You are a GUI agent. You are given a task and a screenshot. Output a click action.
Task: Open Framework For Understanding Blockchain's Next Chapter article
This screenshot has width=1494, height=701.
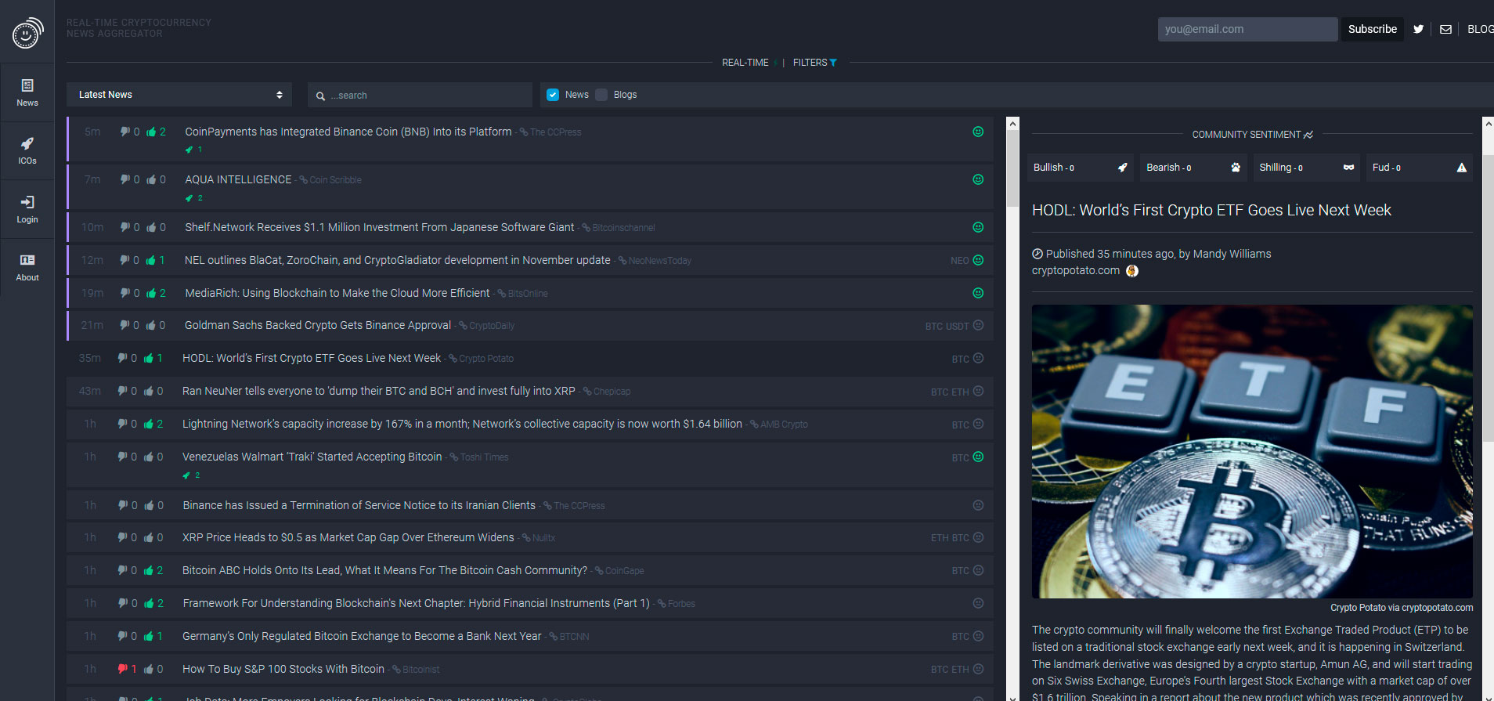417,603
